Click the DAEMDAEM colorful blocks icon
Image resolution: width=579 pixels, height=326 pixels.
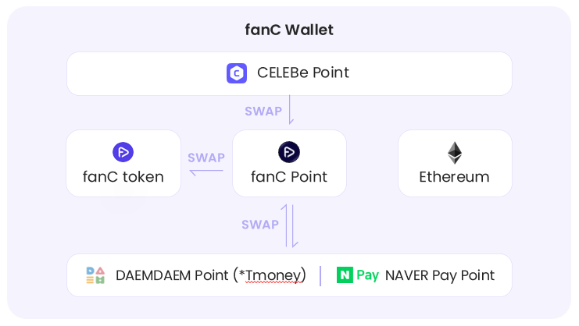(x=95, y=275)
